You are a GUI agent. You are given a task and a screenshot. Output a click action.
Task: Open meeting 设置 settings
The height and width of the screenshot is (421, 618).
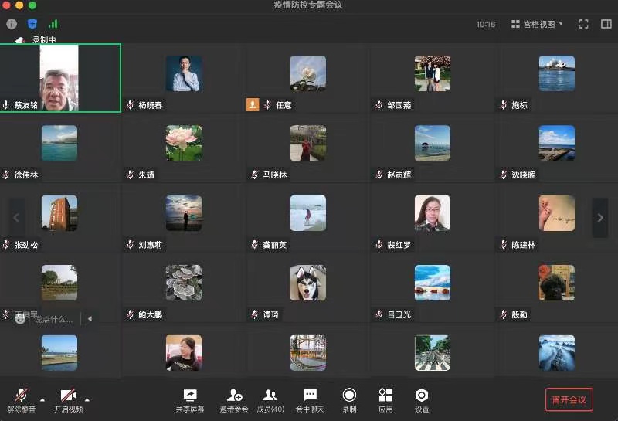click(x=421, y=400)
